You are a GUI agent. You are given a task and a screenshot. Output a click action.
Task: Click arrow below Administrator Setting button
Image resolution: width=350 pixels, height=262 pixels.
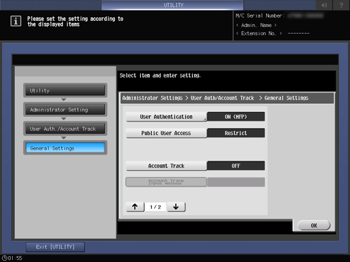pyautogui.click(x=64, y=119)
